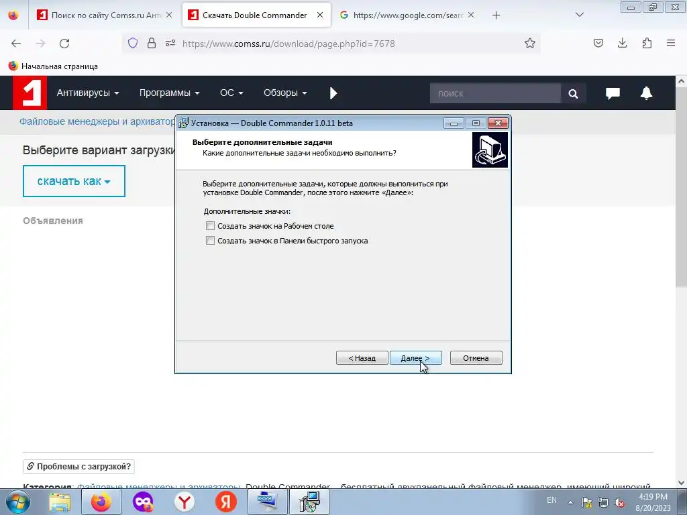The width and height of the screenshot is (687, 515).
Task: Open Начальная страница bookmark
Action: point(53,66)
